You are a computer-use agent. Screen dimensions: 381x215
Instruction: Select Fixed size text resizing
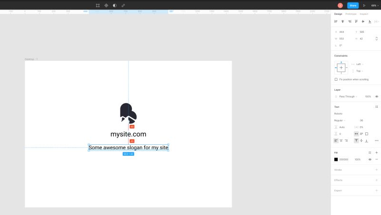(x=367, y=134)
